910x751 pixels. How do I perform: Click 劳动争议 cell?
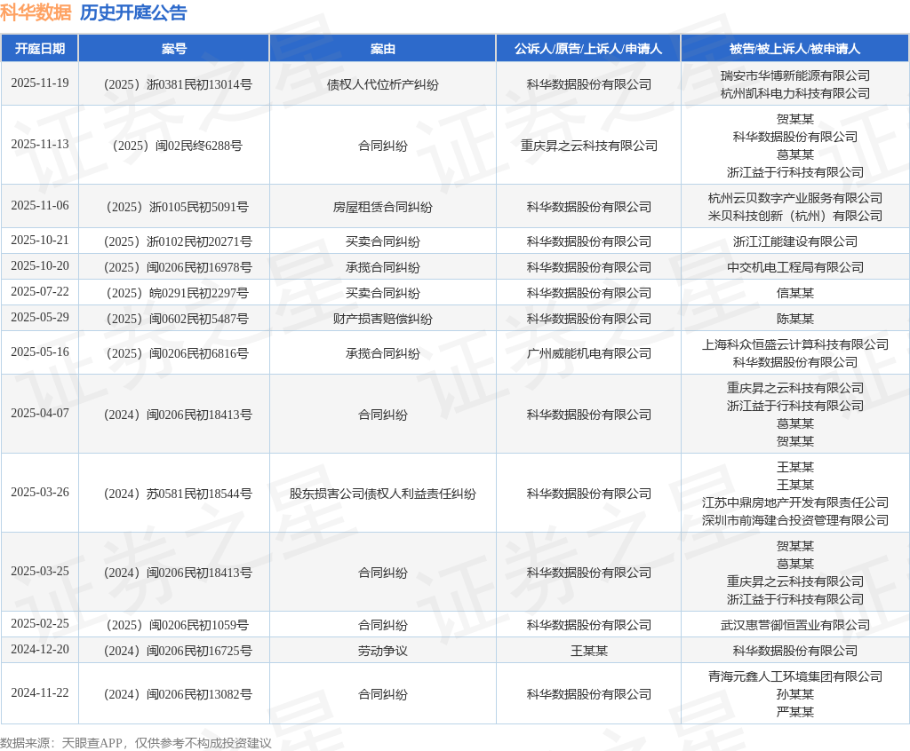pyautogui.click(x=382, y=652)
